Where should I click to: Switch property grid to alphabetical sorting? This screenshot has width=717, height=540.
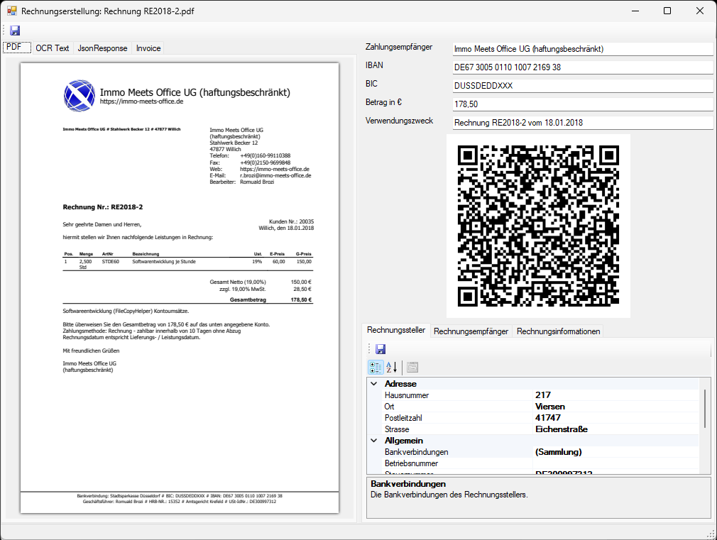(x=391, y=367)
